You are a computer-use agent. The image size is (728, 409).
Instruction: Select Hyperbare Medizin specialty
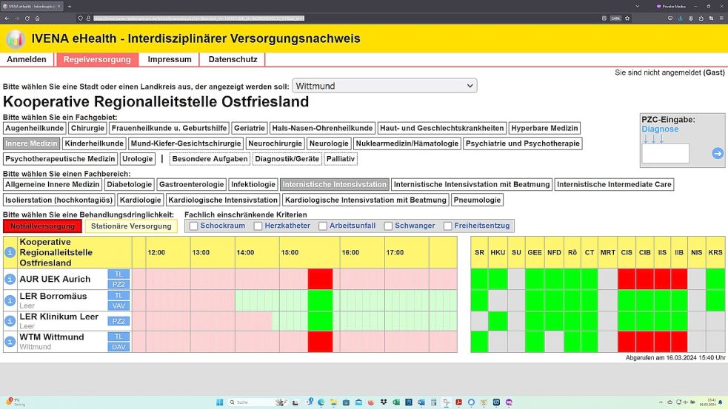[x=544, y=128]
